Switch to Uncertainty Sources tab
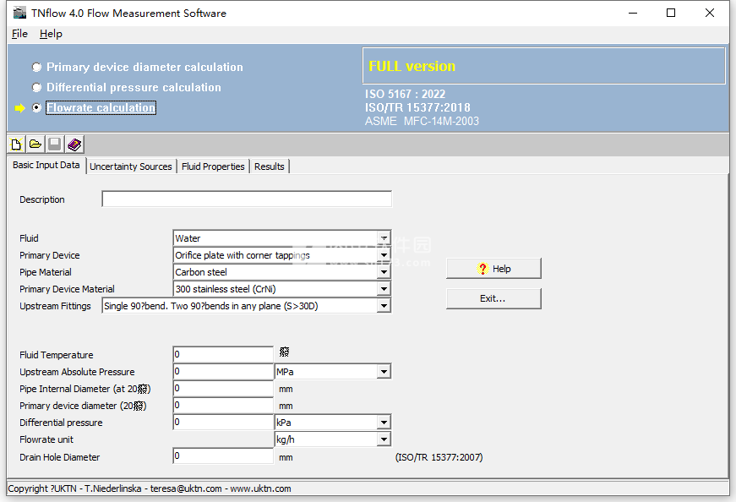 point(131,166)
